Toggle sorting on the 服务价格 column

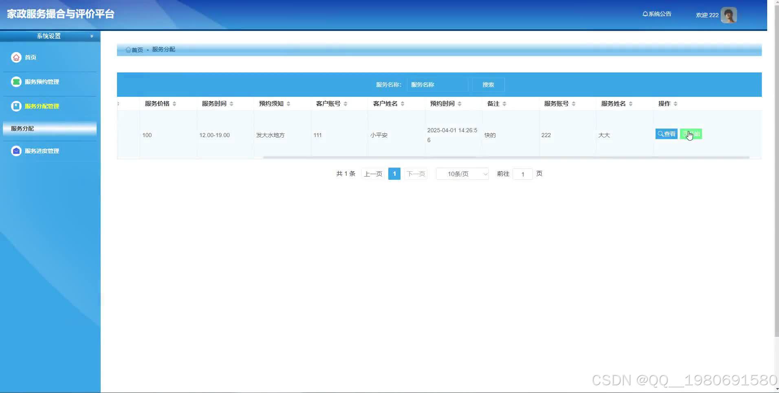pos(174,103)
